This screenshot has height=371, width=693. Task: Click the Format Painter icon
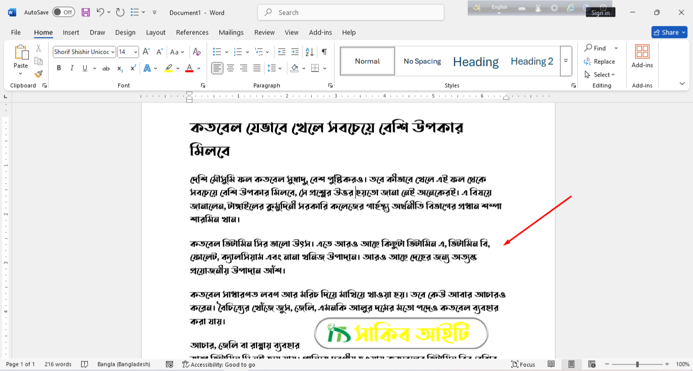[39, 74]
